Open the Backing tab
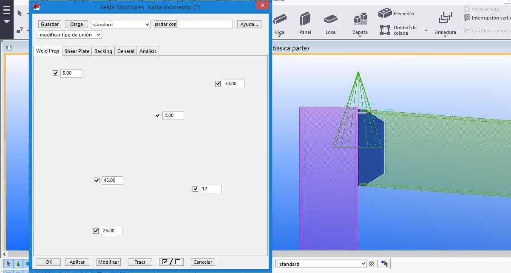511x273 pixels. [103, 51]
